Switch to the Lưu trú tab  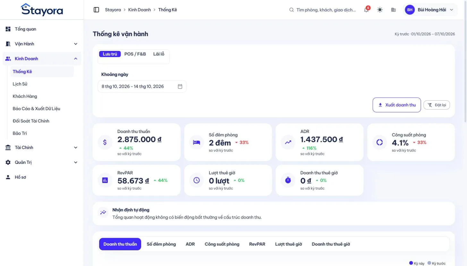(x=110, y=54)
